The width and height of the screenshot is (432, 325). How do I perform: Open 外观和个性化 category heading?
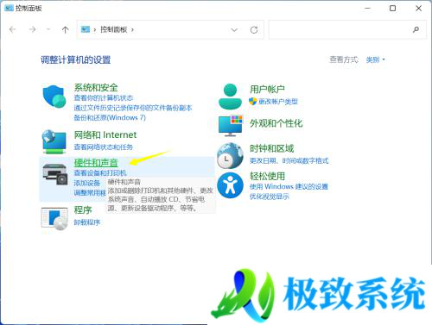276,123
